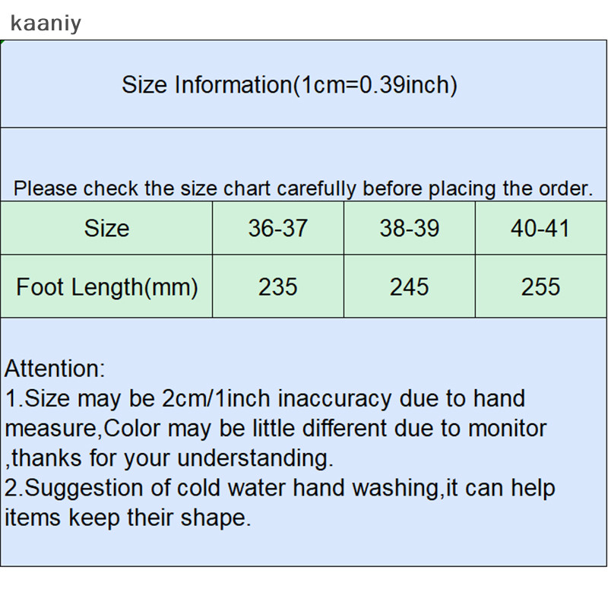The width and height of the screenshot is (608, 608).
Task: Click the cold water hand washing suggestion
Action: click(x=280, y=488)
